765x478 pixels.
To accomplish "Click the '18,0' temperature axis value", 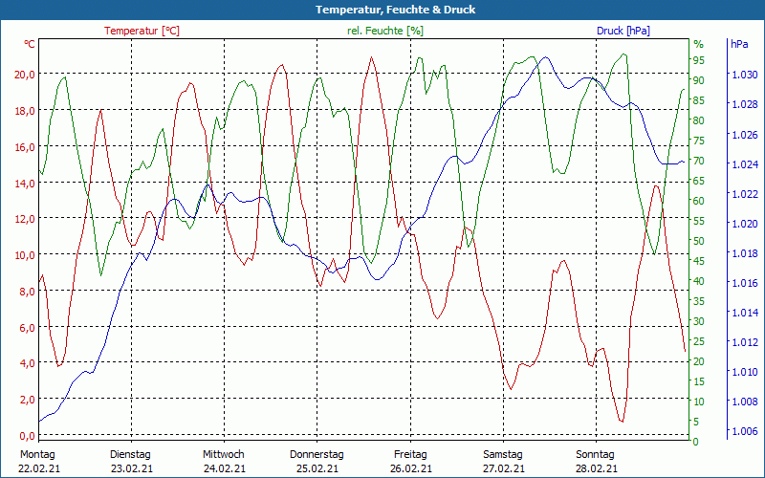I will (26, 110).
